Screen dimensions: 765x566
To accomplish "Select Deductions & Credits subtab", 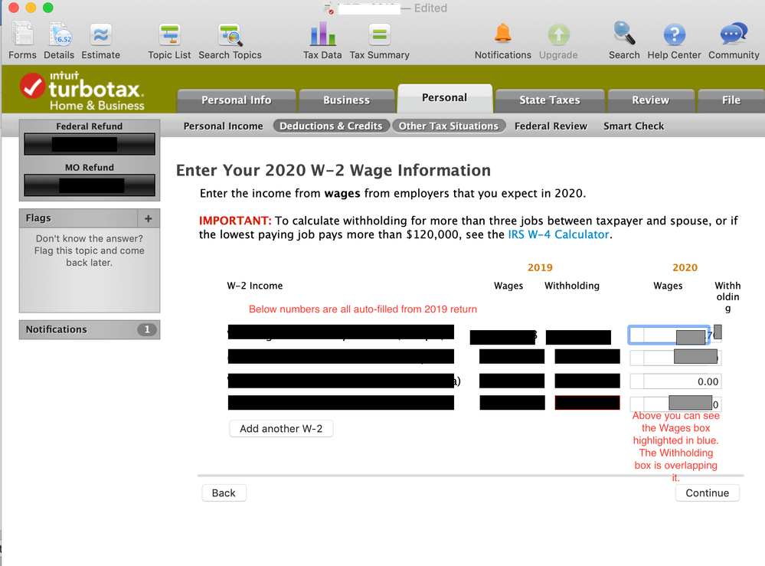I will 331,126.
